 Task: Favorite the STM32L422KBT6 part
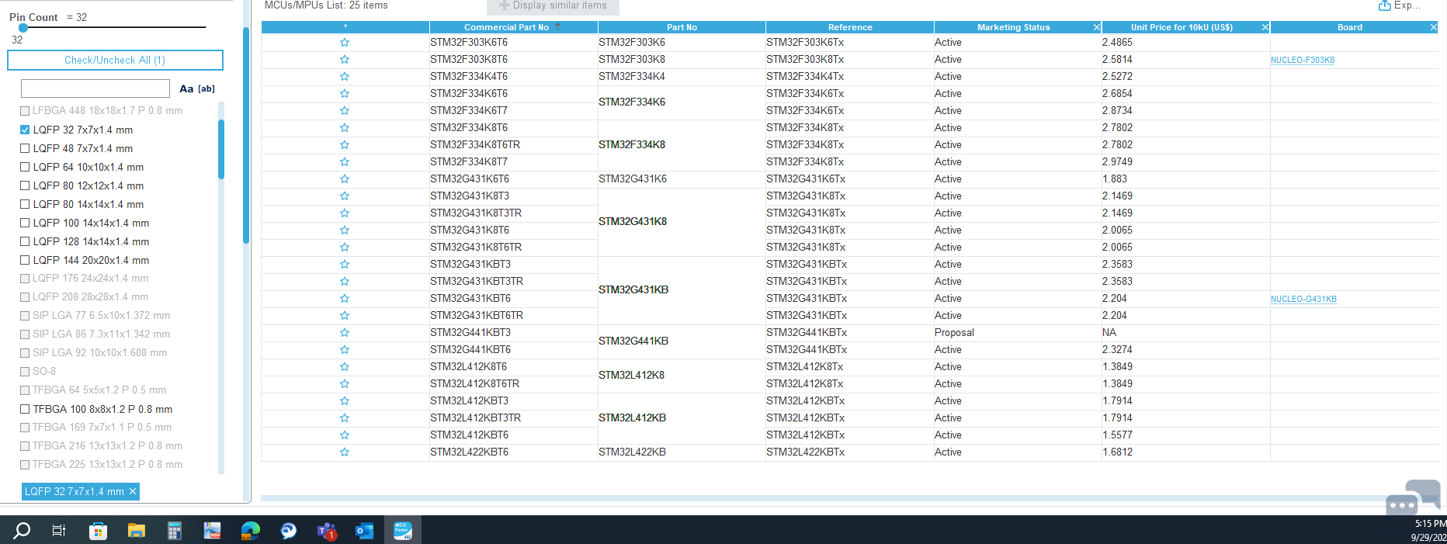(x=344, y=452)
